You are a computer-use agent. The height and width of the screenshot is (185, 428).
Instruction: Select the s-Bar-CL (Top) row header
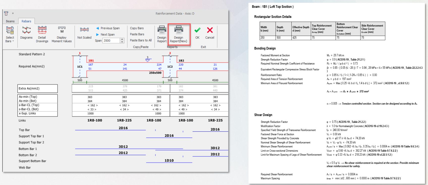coord(38,105)
